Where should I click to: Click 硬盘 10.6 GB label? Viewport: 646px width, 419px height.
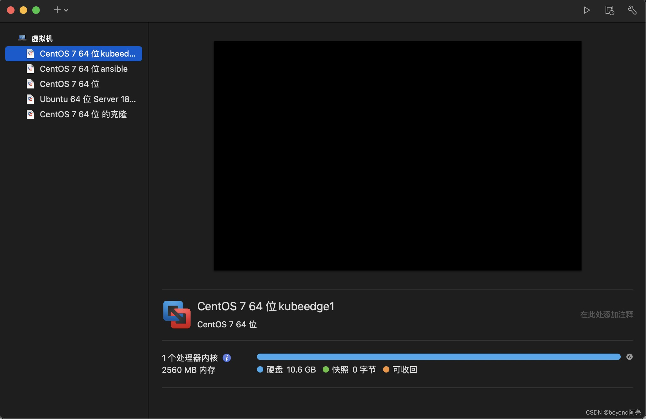291,370
